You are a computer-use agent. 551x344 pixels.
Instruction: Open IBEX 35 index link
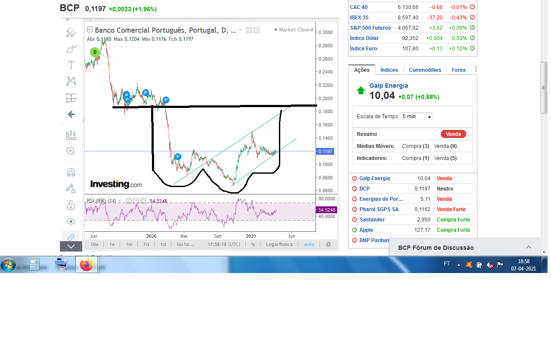(x=359, y=18)
